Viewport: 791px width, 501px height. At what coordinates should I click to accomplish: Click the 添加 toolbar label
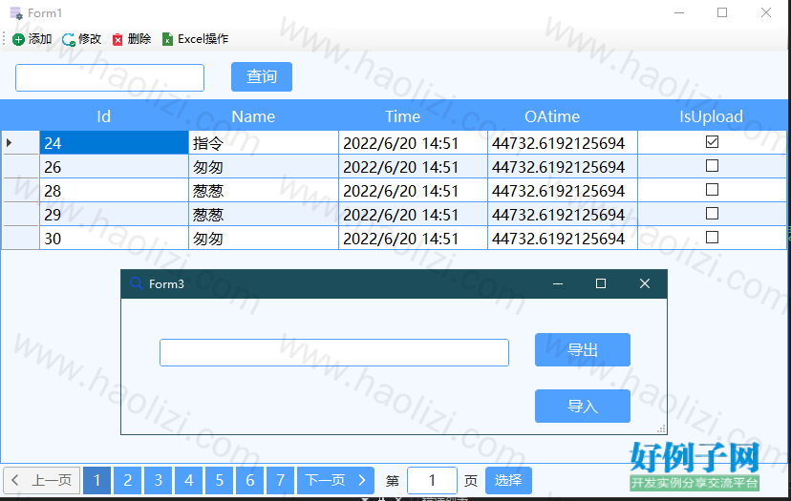pyautogui.click(x=40, y=39)
